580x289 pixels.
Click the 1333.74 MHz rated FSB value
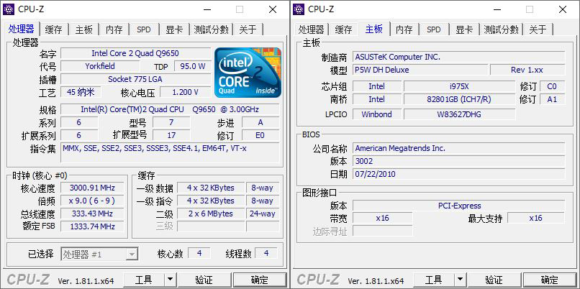point(92,226)
